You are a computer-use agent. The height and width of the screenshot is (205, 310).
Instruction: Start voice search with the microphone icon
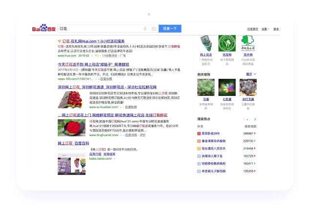(x=145, y=29)
